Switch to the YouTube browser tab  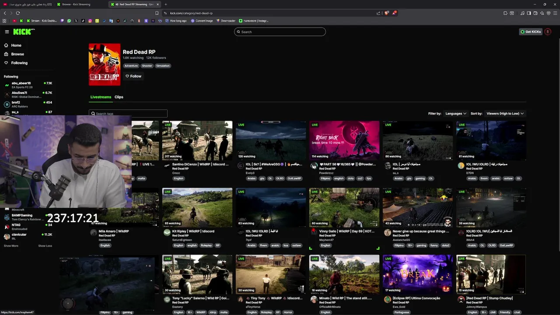pyautogui.click(x=27, y=4)
